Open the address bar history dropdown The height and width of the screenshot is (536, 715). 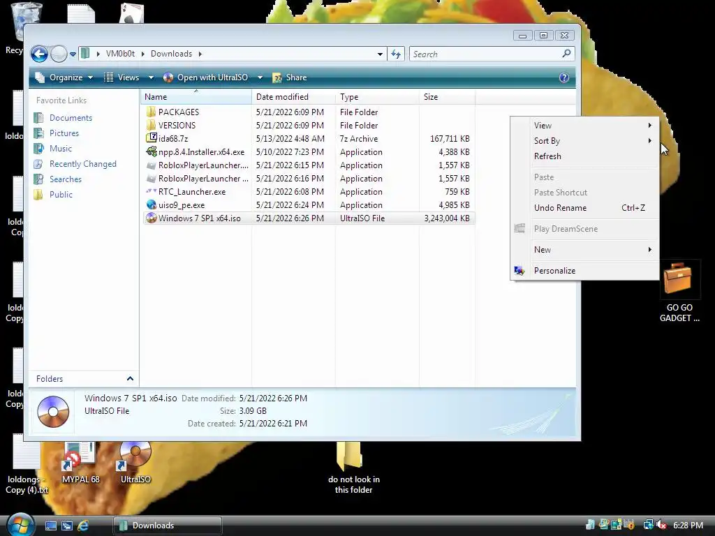pos(380,54)
